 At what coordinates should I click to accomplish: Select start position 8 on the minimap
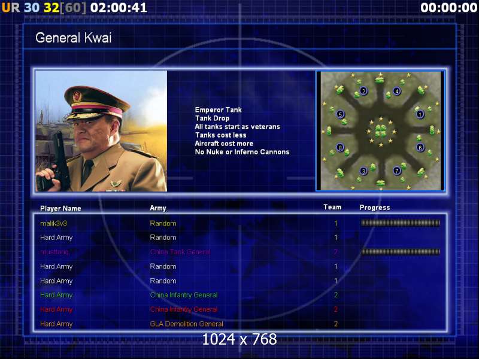[340, 148]
